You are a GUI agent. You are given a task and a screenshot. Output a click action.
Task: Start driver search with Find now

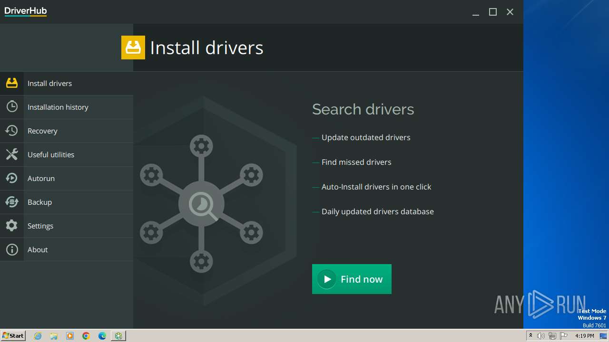pos(352,279)
